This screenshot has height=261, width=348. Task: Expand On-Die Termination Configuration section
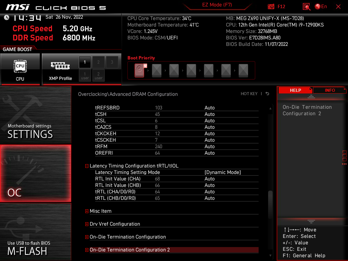point(87,237)
